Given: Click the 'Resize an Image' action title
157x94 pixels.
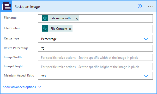Looking at the screenshot, I should [x=27, y=7].
